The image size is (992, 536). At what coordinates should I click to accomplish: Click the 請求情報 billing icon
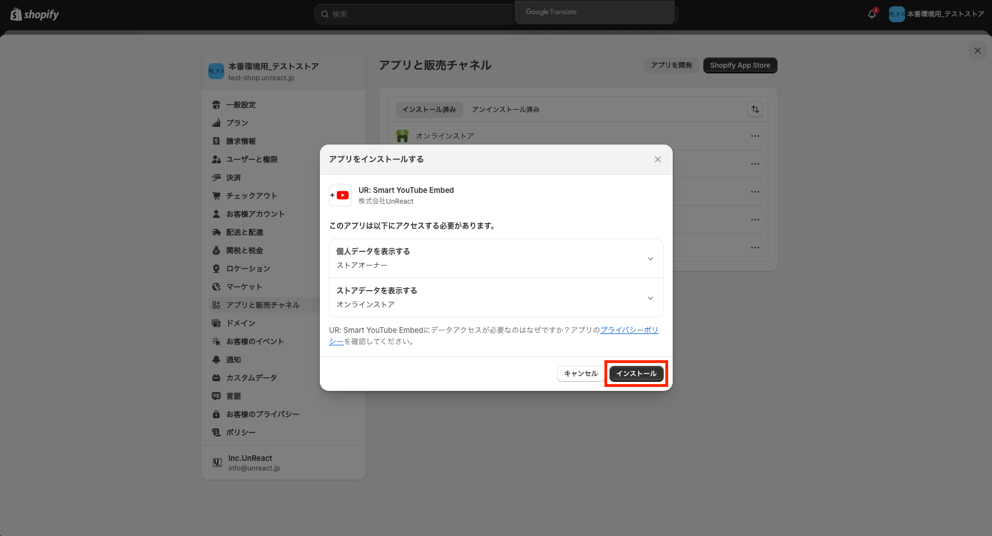[216, 141]
